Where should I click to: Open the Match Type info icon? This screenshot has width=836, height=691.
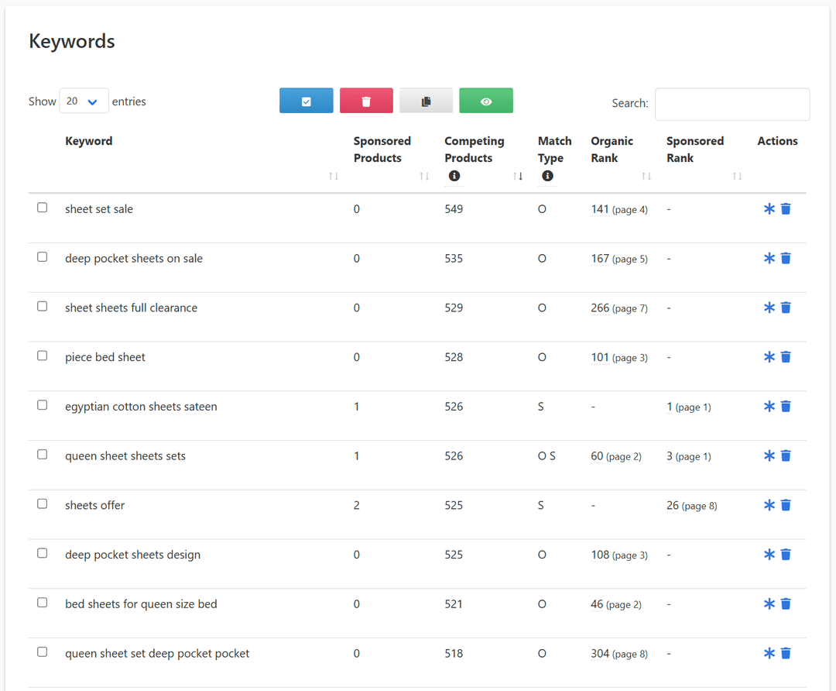pos(547,176)
